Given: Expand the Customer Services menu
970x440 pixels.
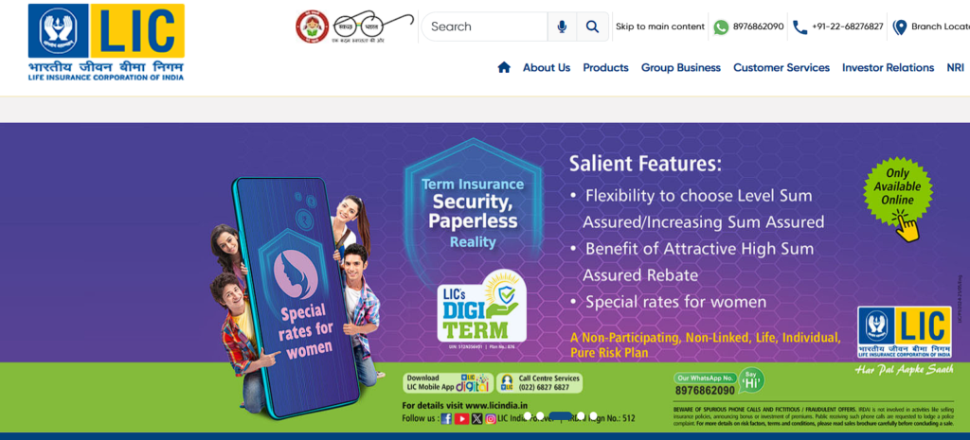Looking at the screenshot, I should (x=781, y=68).
